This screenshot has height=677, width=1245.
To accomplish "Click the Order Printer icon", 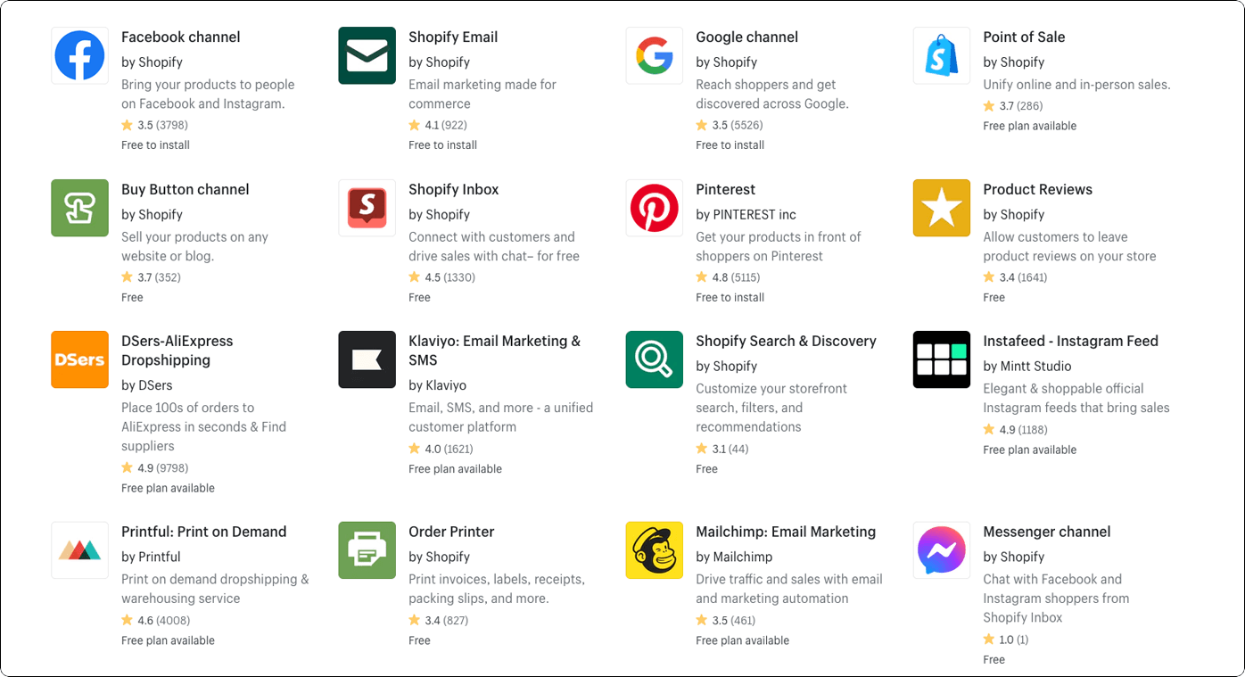I will click(367, 550).
